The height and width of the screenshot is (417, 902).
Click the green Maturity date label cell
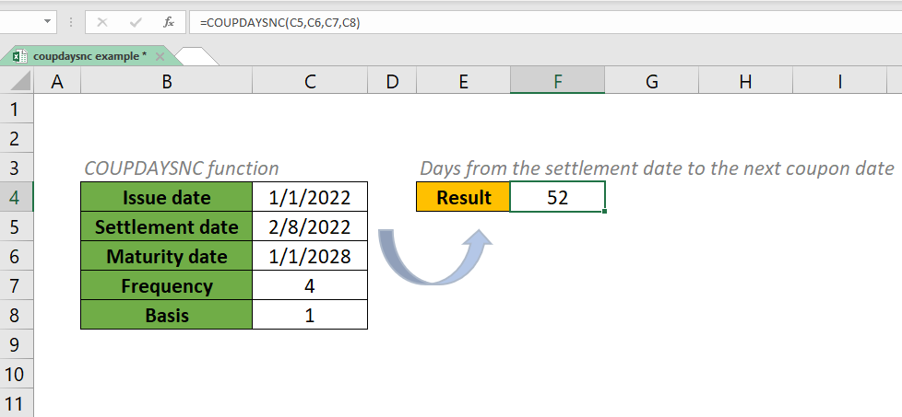167,257
